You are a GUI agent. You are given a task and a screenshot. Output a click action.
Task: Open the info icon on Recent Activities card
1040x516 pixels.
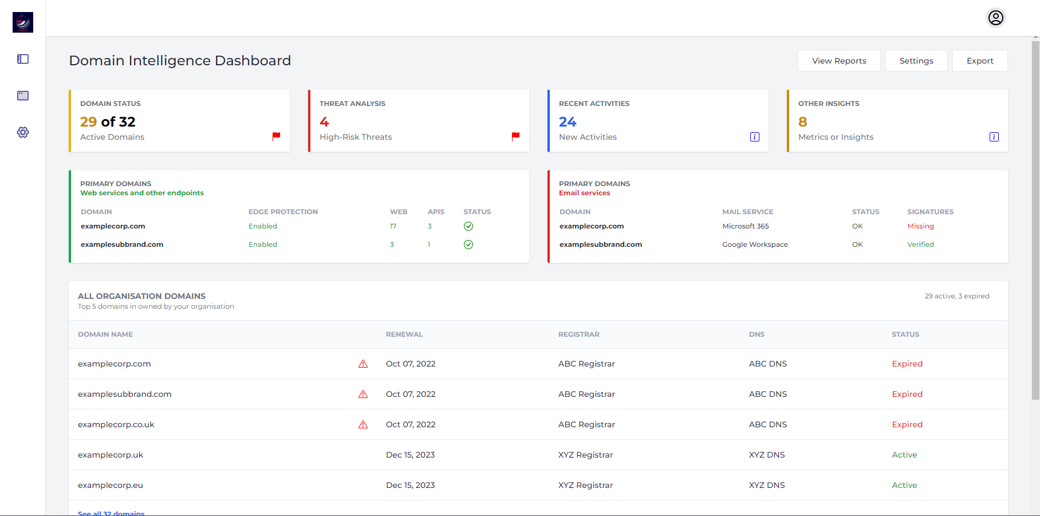coord(755,137)
